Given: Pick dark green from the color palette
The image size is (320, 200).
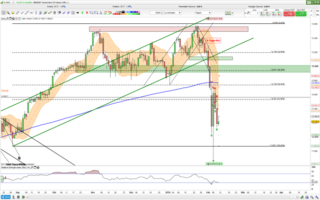Looking at the screenshot, I should tap(139, 14).
